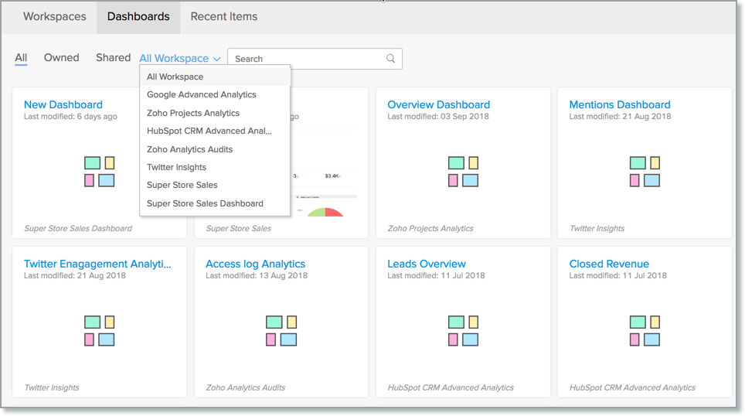Image resolution: width=745 pixels, height=416 pixels.
Task: Collapse the All Workspace dropdown filter
Action: [180, 59]
